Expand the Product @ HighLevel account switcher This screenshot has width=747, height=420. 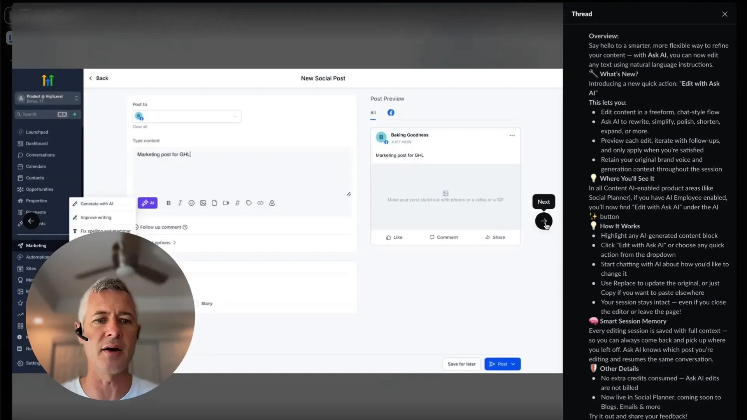(47, 98)
